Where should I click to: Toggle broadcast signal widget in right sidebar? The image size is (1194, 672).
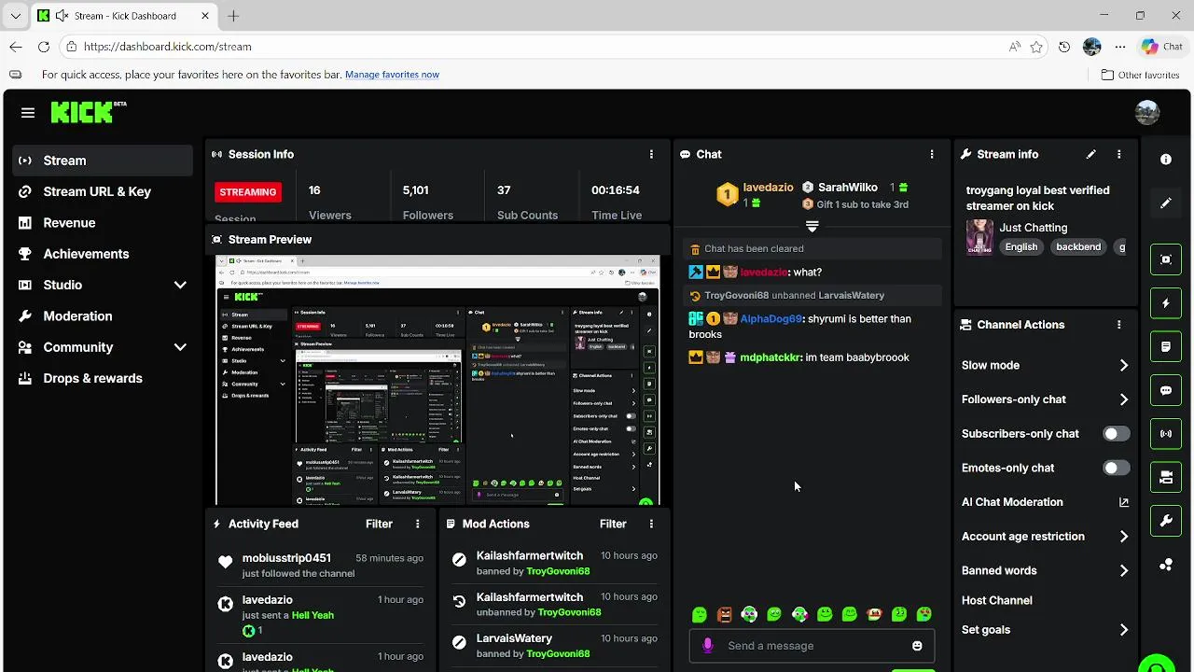(1166, 434)
